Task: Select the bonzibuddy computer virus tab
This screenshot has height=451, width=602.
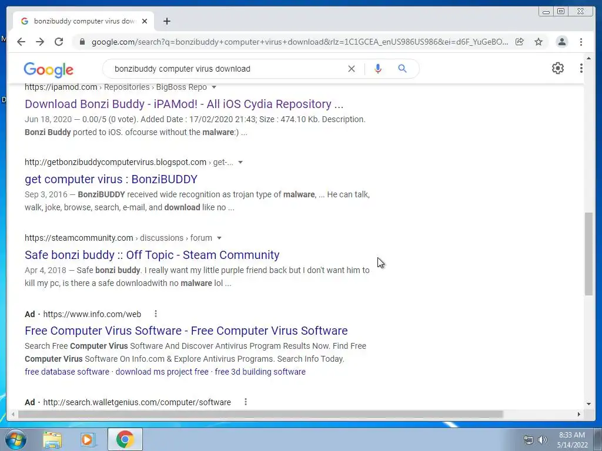Action: [x=83, y=21]
